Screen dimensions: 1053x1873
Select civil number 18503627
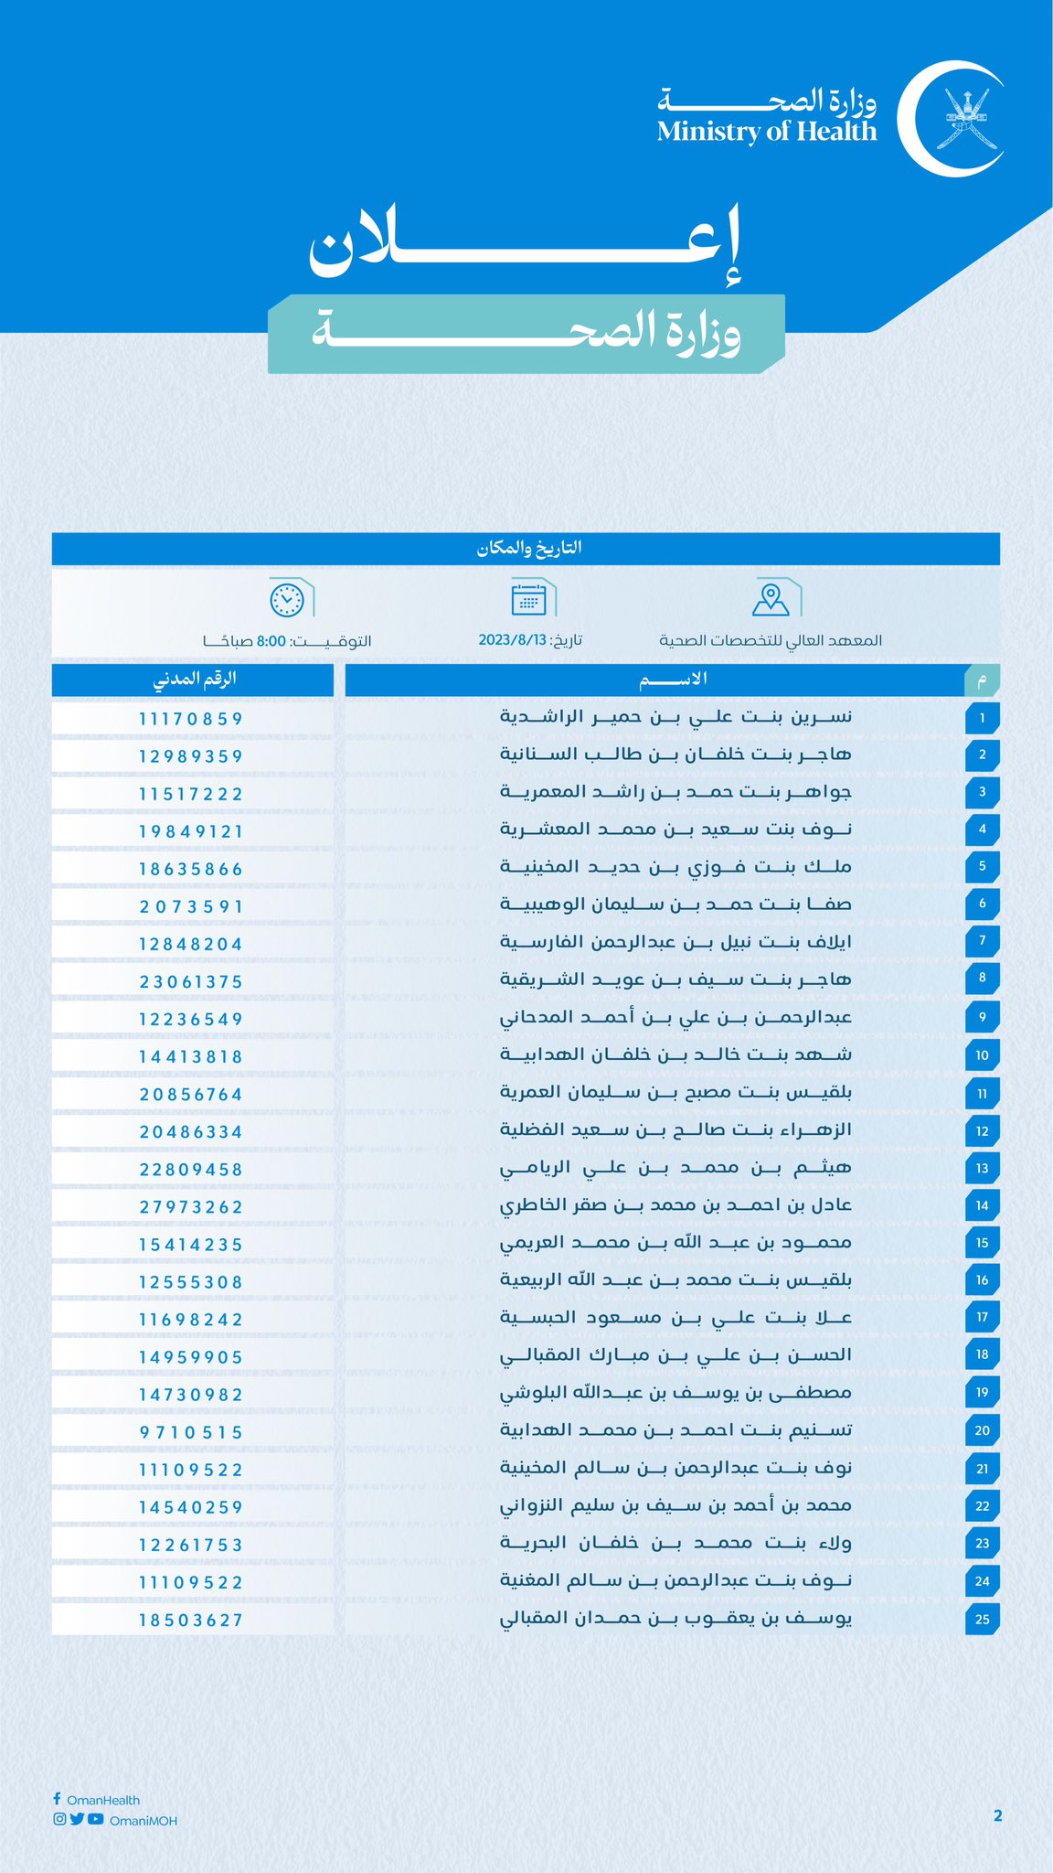pos(192,1620)
